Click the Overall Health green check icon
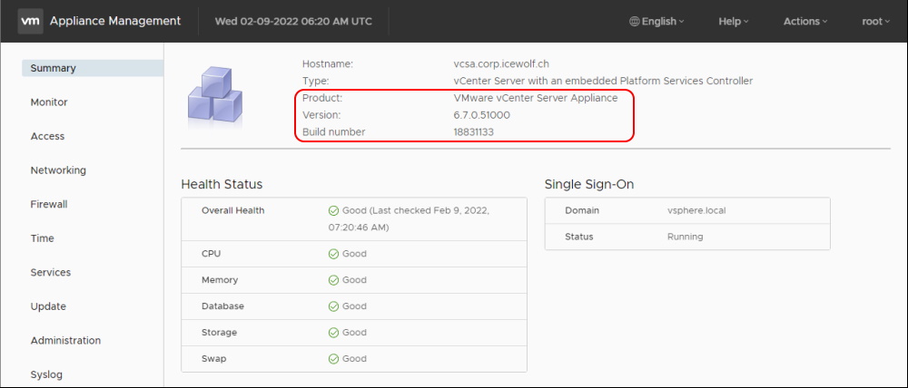This screenshot has height=388, width=908. click(x=333, y=210)
